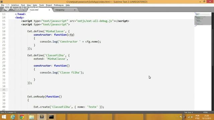Click the Sublime Text title bar icon

coord(1,2)
